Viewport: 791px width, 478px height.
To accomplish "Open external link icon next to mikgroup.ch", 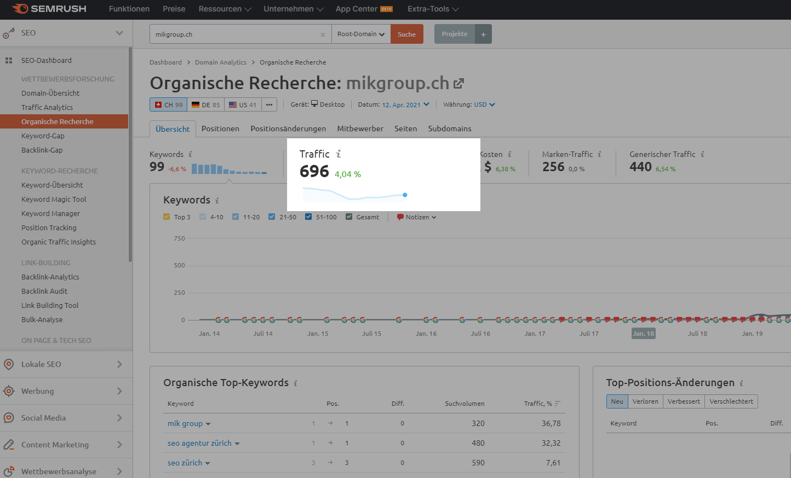I will click(x=458, y=83).
